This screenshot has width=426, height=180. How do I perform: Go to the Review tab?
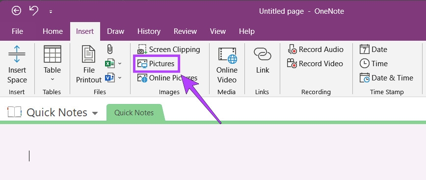click(x=186, y=31)
